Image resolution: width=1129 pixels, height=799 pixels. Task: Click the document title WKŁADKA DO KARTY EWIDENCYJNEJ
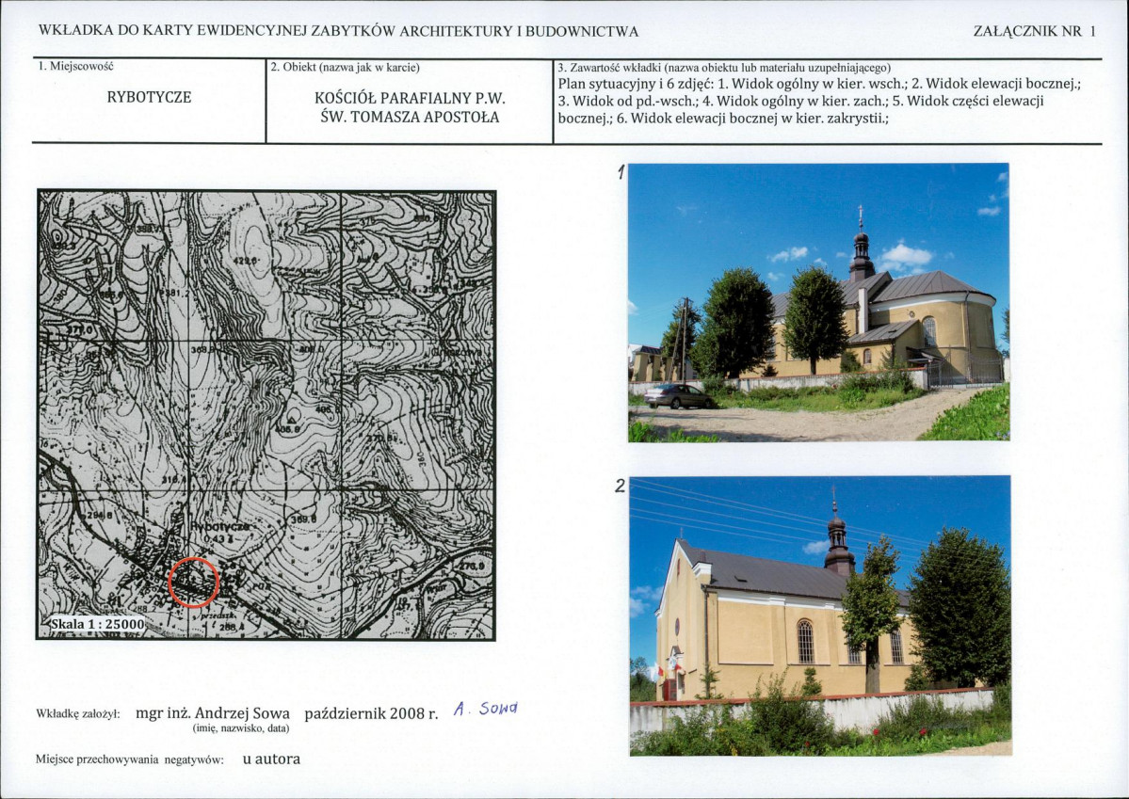[x=338, y=31]
